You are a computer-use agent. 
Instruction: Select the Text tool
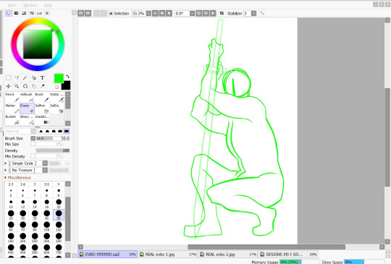(x=42, y=78)
